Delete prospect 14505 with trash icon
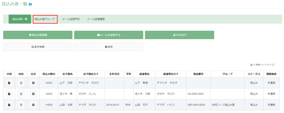284x113 pixels. pyautogui.click(x=21, y=94)
